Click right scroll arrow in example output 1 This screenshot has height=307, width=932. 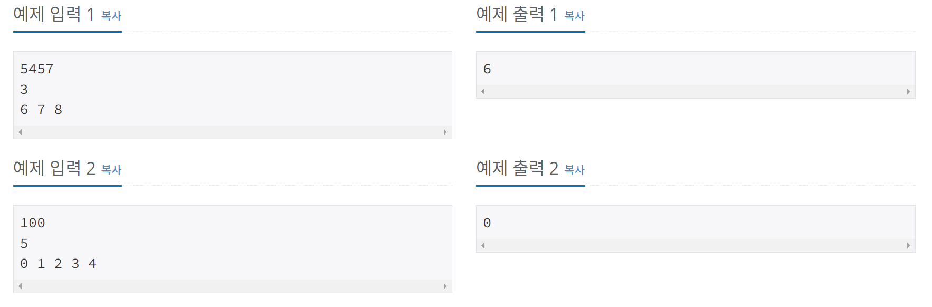[908, 92]
